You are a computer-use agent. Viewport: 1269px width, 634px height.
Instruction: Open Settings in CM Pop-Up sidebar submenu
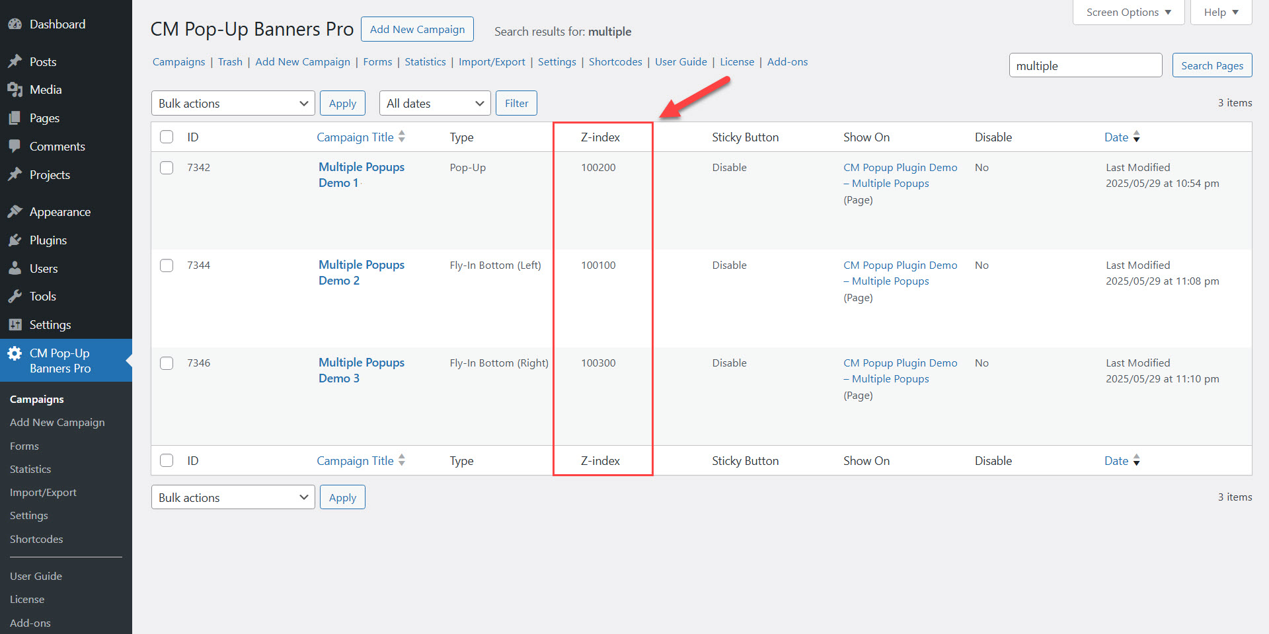coord(29,516)
